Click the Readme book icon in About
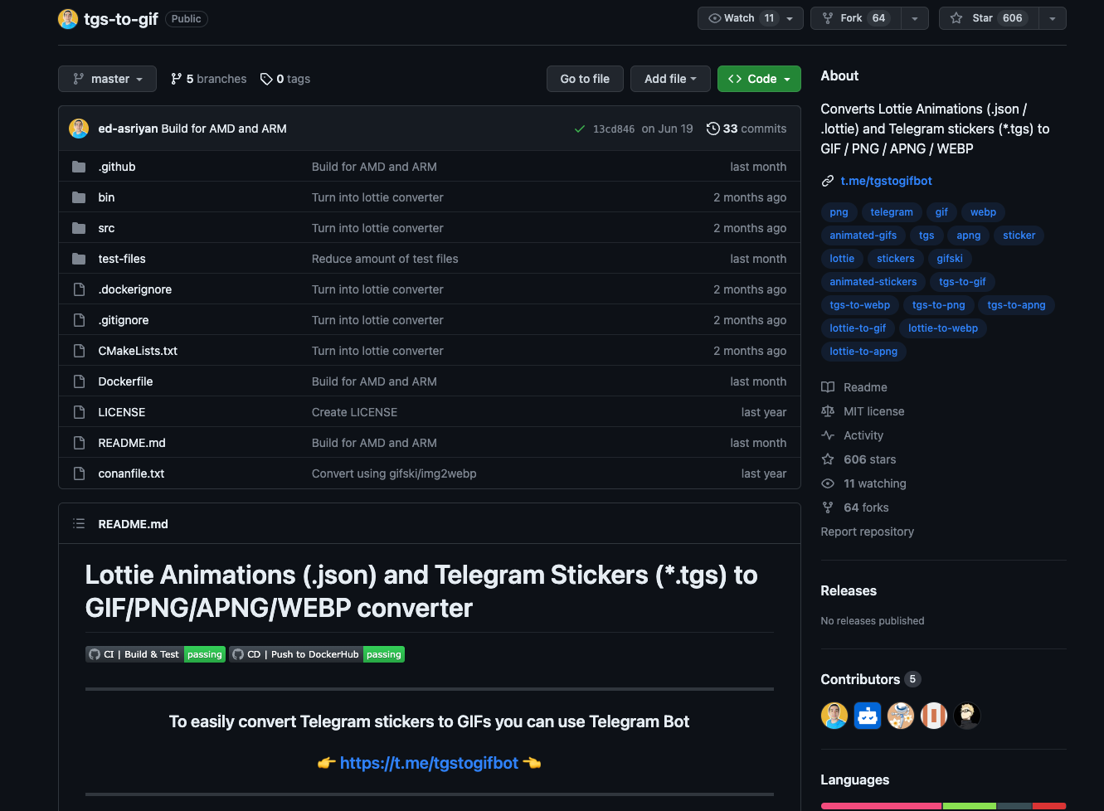Viewport: 1104px width, 811px height. pos(828,387)
